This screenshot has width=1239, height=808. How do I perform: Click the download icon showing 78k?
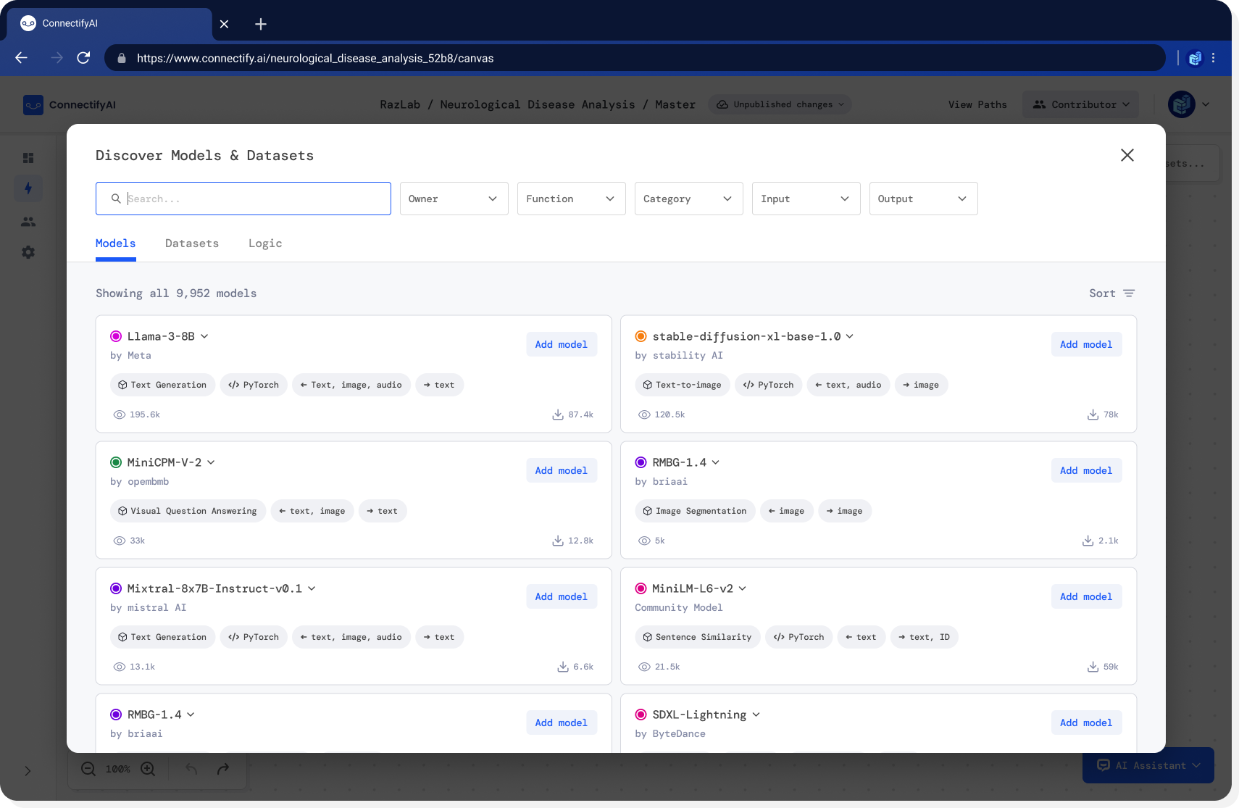(x=1093, y=415)
